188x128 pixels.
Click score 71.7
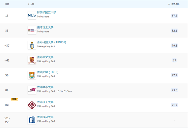(174, 105)
